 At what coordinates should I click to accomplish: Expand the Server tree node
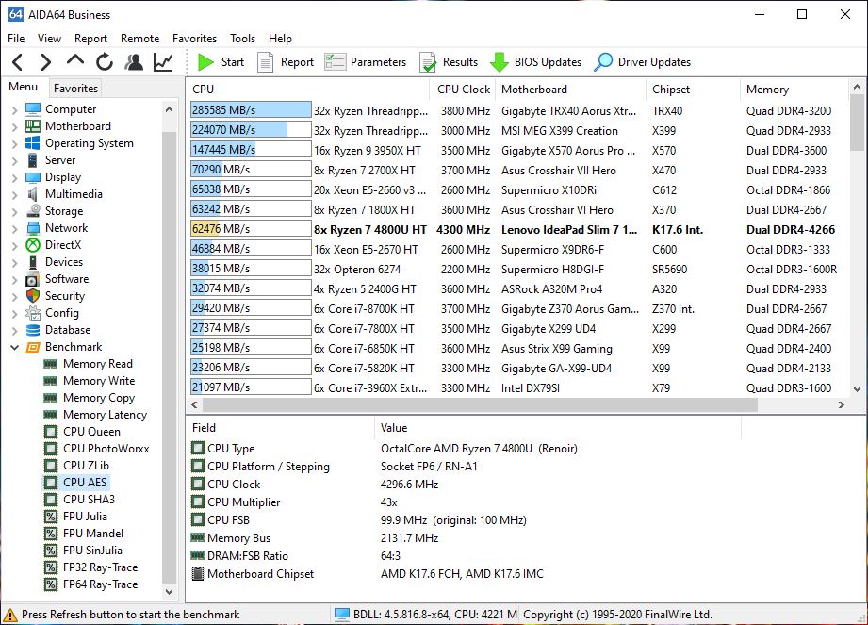point(14,160)
